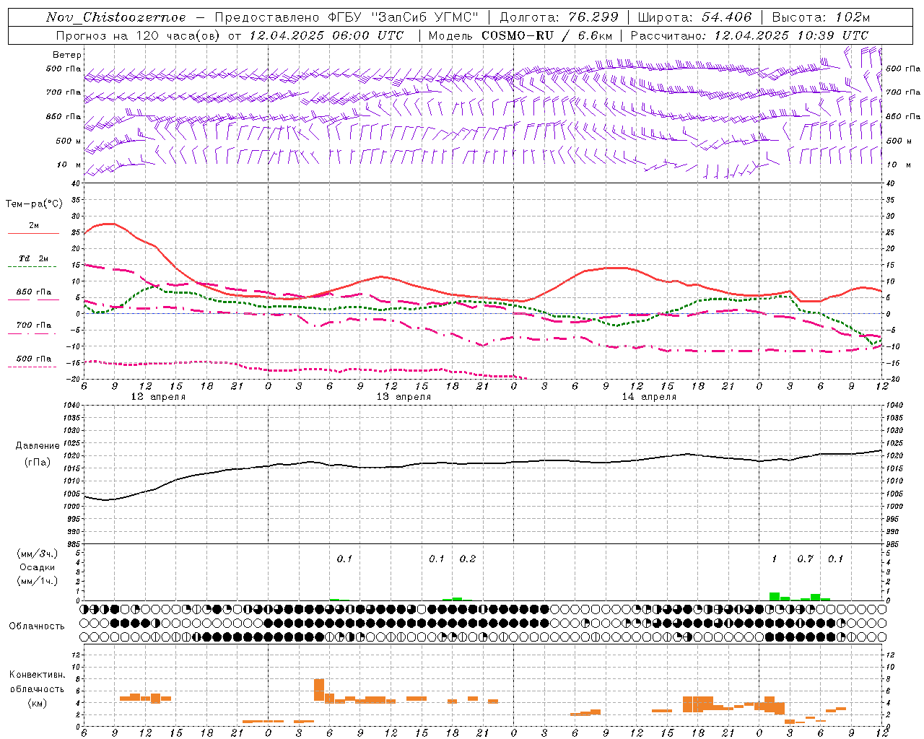
Task: Select '500 м' wind level label on left
Action: 69,141
